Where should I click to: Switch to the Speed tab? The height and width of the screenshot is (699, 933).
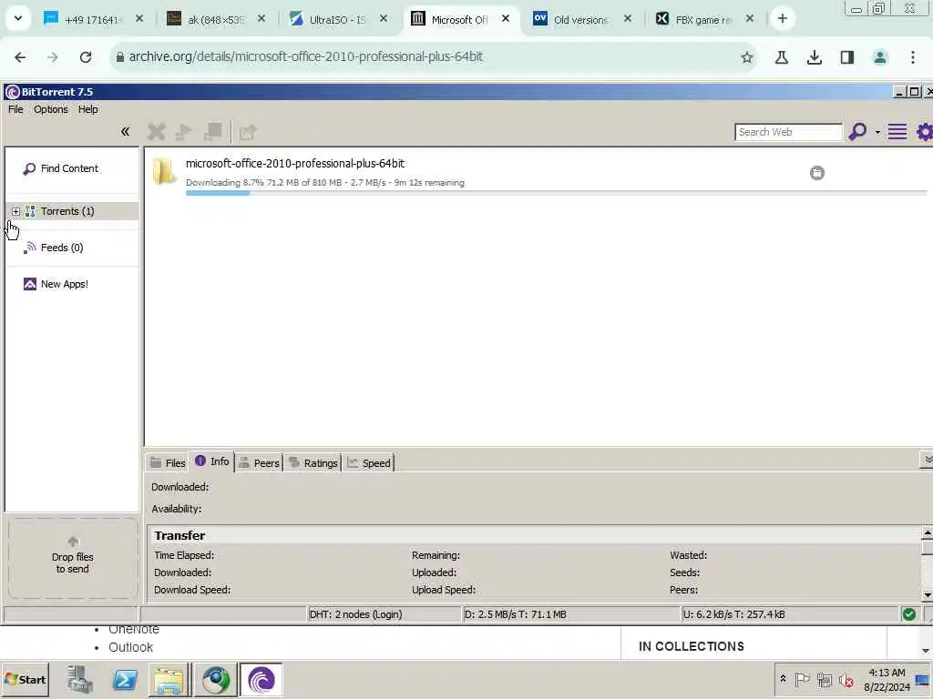click(x=369, y=463)
